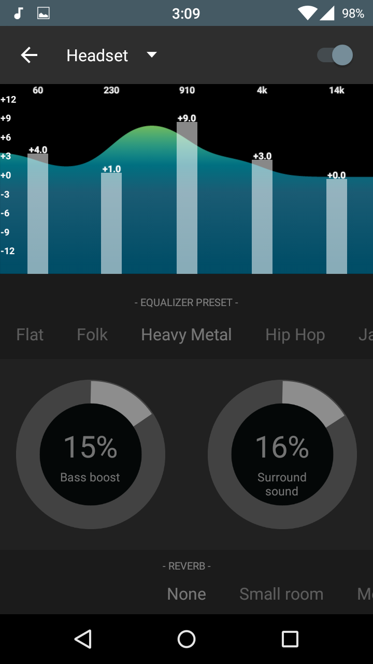Click the Bass boost 15% knob
Viewport: 373px width, 664px height.
click(91, 454)
